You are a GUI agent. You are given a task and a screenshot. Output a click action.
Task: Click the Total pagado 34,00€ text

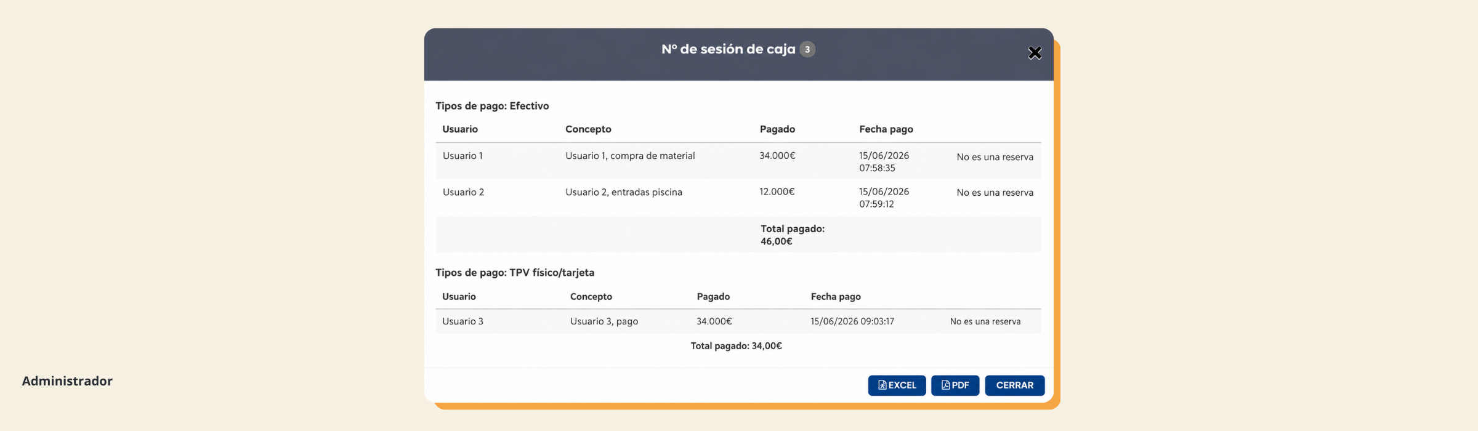click(737, 346)
